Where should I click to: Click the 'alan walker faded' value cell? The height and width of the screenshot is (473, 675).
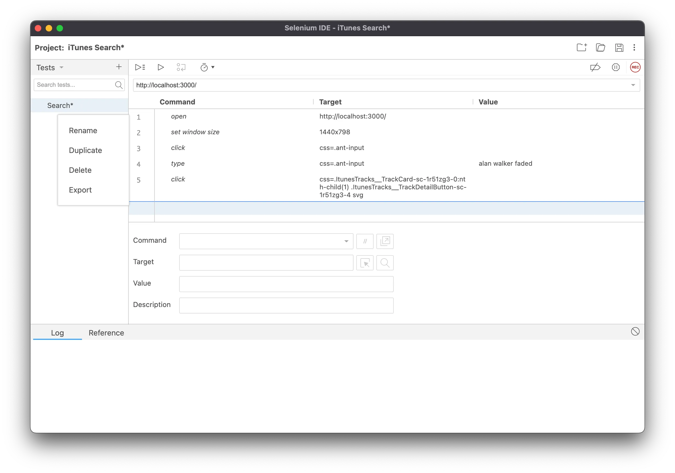[505, 164]
